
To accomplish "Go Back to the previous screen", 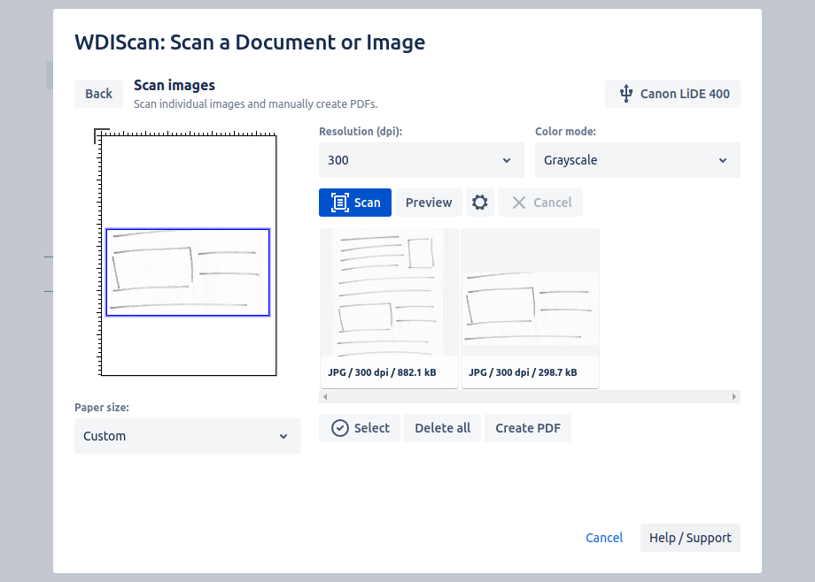I will pos(98,94).
